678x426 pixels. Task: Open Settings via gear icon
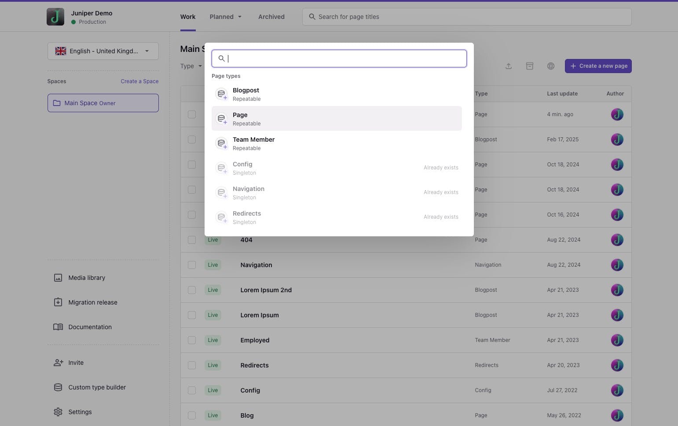58,412
